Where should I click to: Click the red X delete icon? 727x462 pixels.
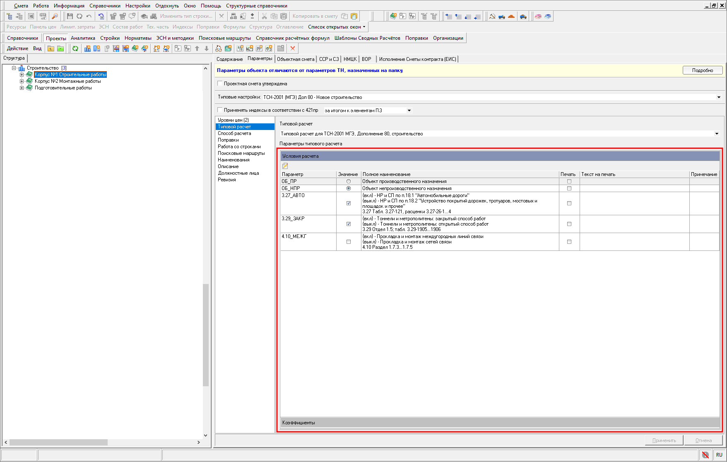pos(293,48)
